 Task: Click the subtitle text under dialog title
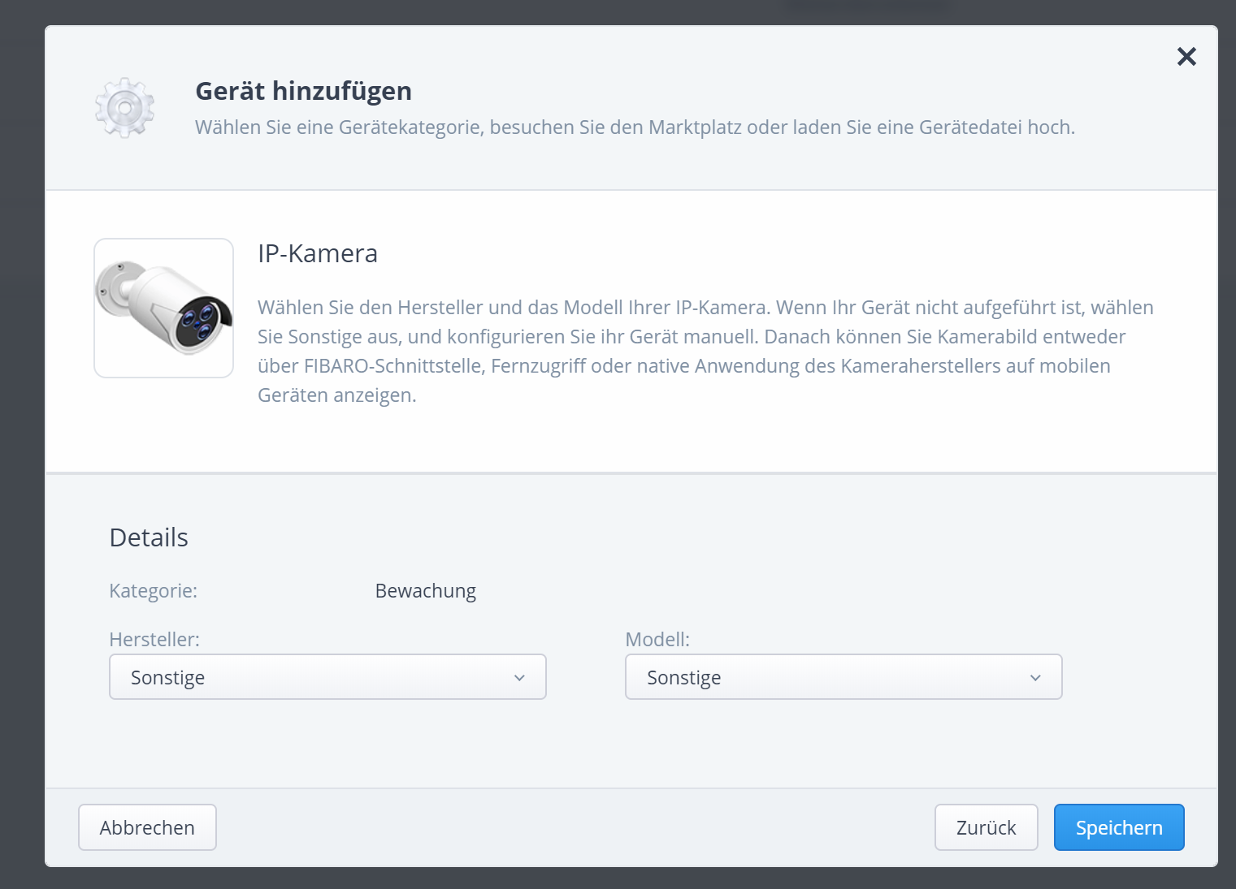point(634,127)
